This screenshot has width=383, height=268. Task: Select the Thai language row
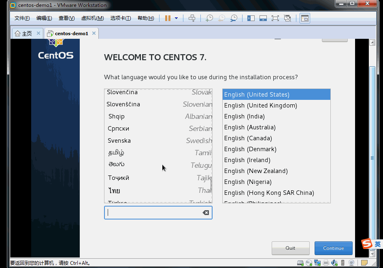point(158,190)
